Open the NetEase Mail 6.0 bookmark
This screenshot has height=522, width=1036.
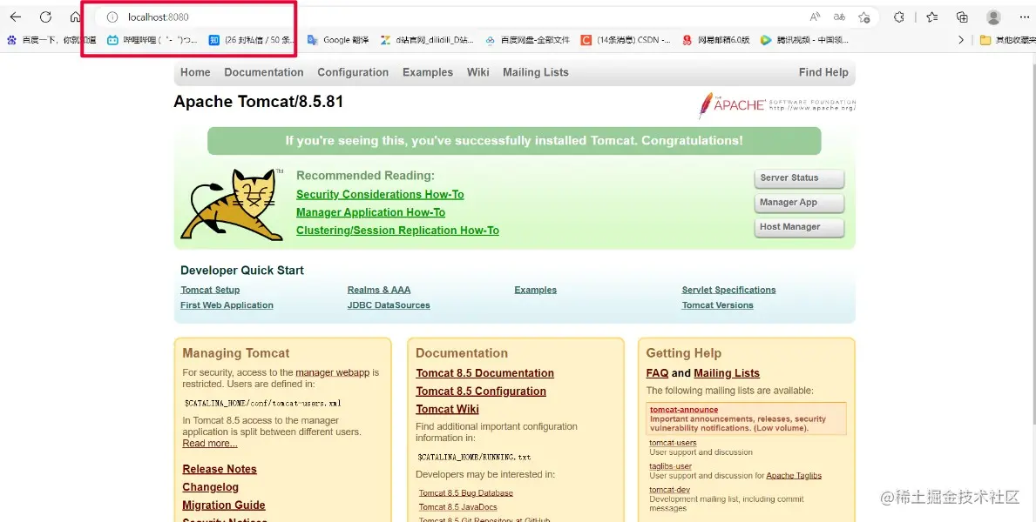(x=716, y=40)
